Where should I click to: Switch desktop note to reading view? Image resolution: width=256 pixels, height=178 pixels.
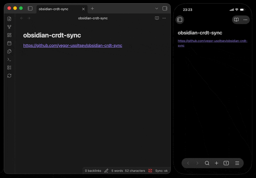[x=157, y=18]
